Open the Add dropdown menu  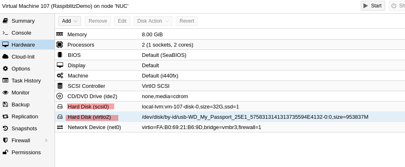[x=70, y=21]
